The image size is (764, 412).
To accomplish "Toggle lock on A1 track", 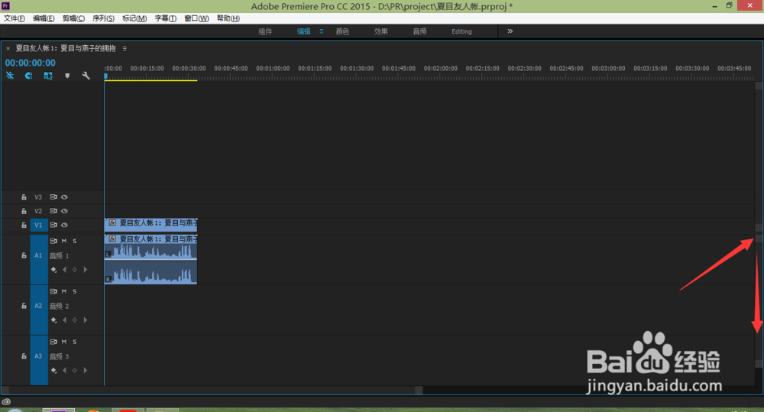I will [24, 255].
